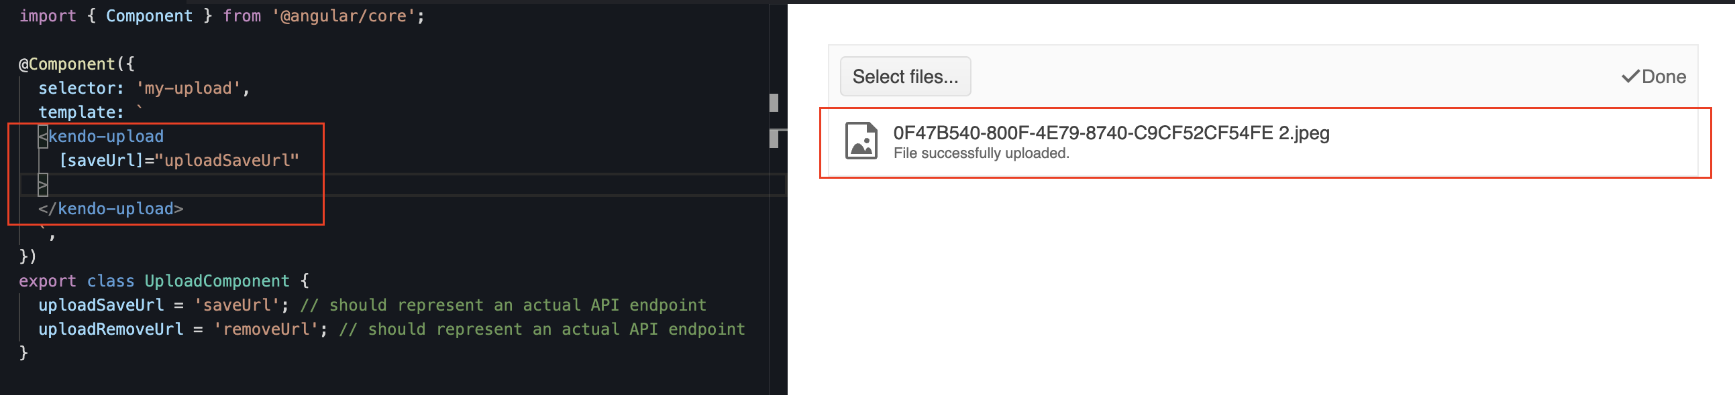The image size is (1735, 395).
Task: Click the UploadComponent class name
Action: [x=217, y=281]
